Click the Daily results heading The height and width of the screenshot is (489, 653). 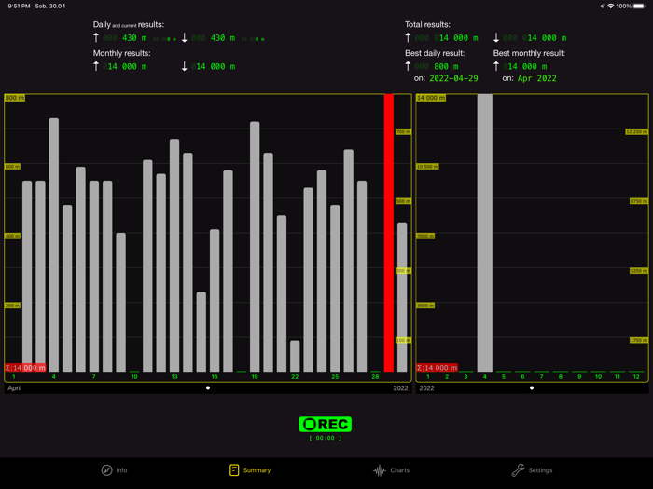click(x=129, y=25)
